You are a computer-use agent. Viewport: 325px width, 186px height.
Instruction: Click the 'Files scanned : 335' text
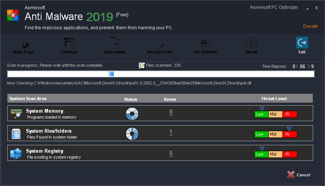163,65
